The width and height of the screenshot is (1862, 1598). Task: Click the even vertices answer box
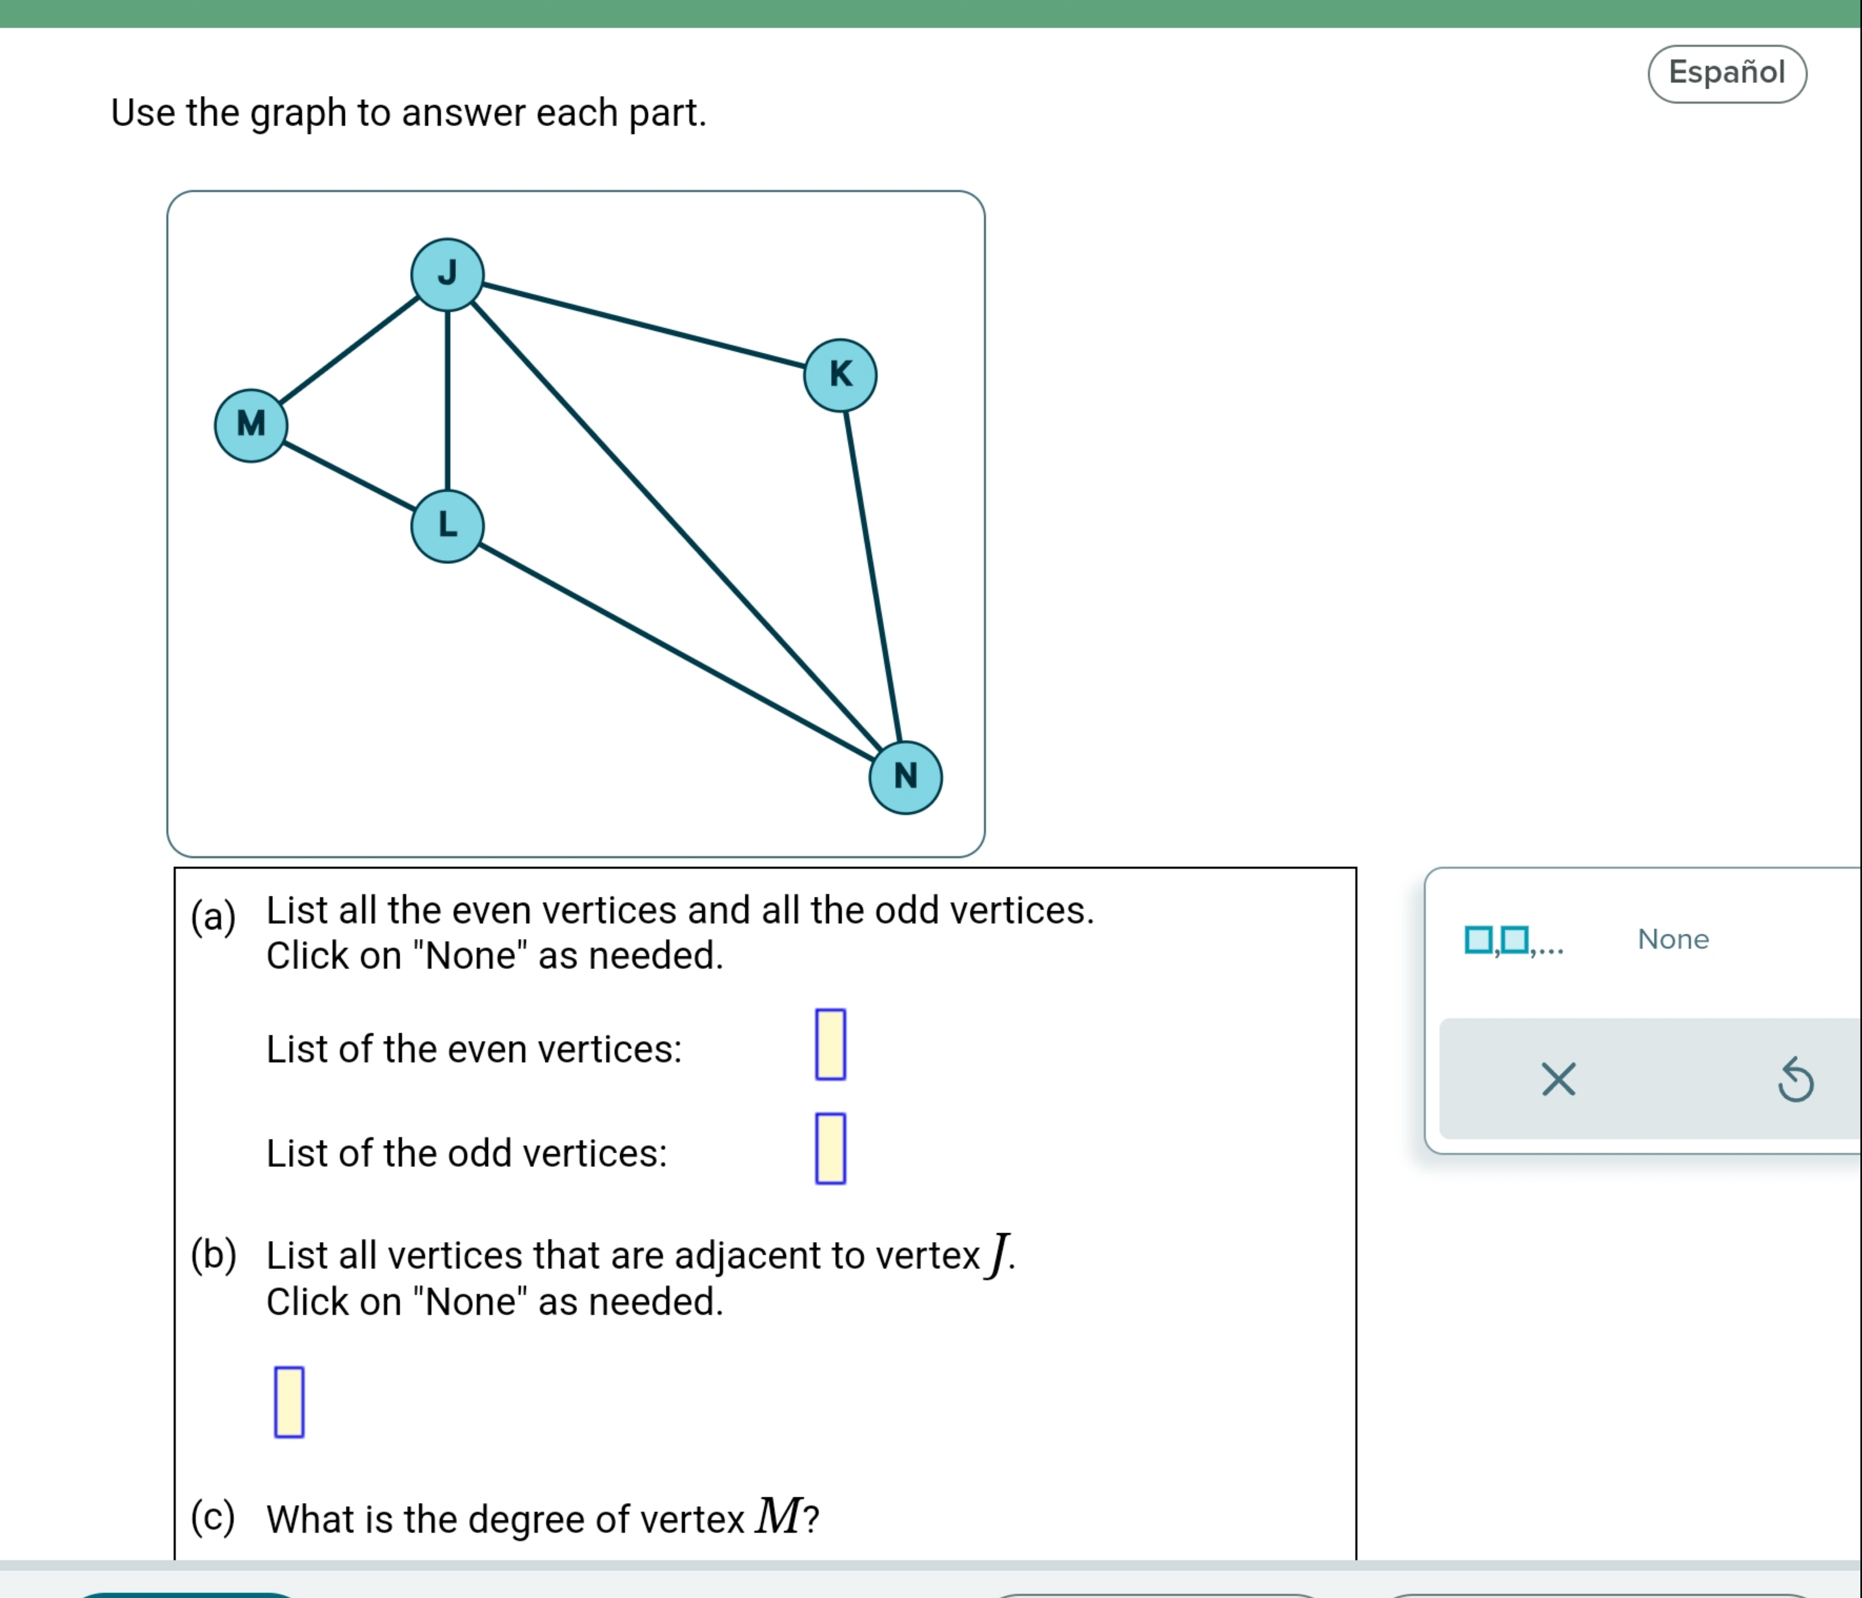tap(831, 1043)
